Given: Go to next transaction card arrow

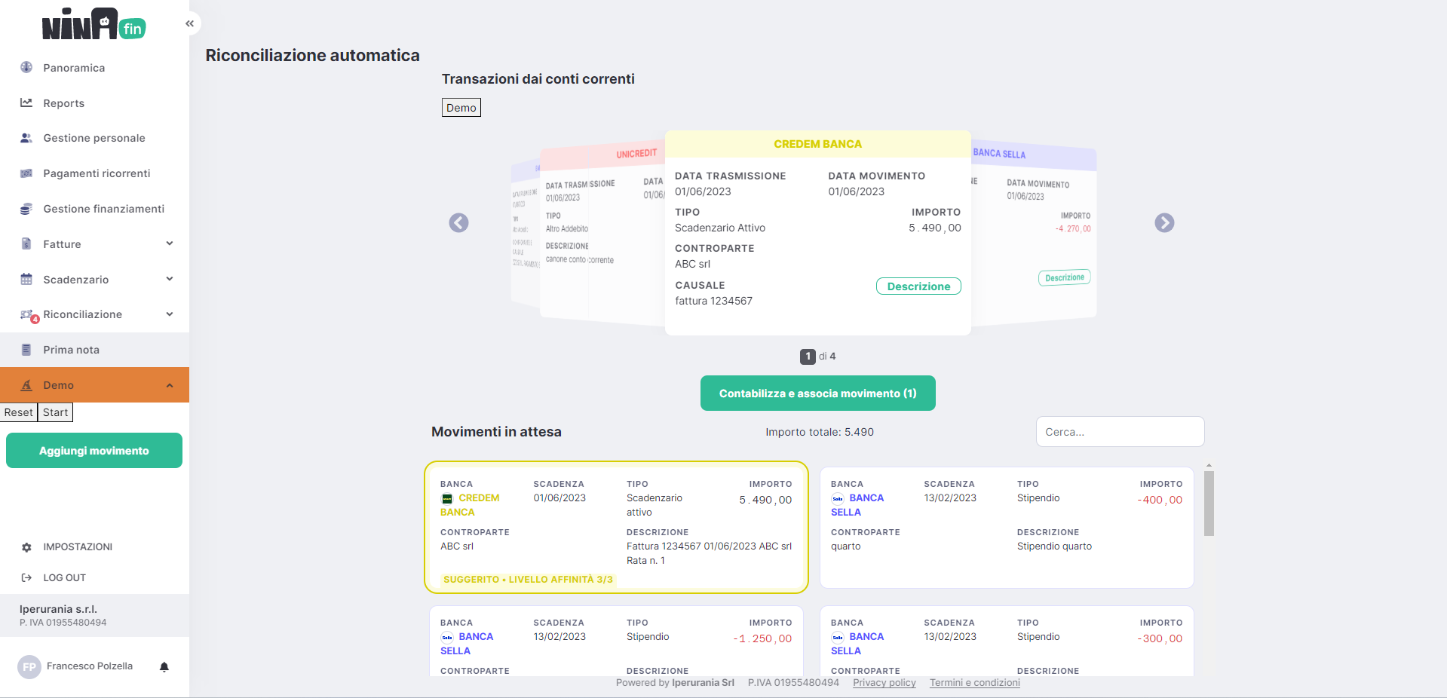Looking at the screenshot, I should (1164, 223).
